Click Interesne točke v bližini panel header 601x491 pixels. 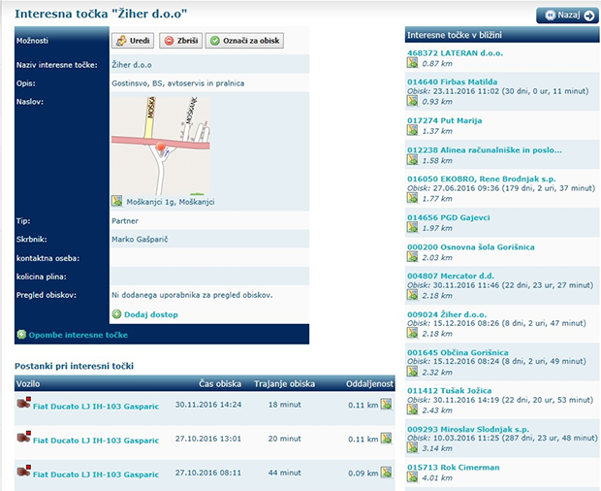coord(502,35)
